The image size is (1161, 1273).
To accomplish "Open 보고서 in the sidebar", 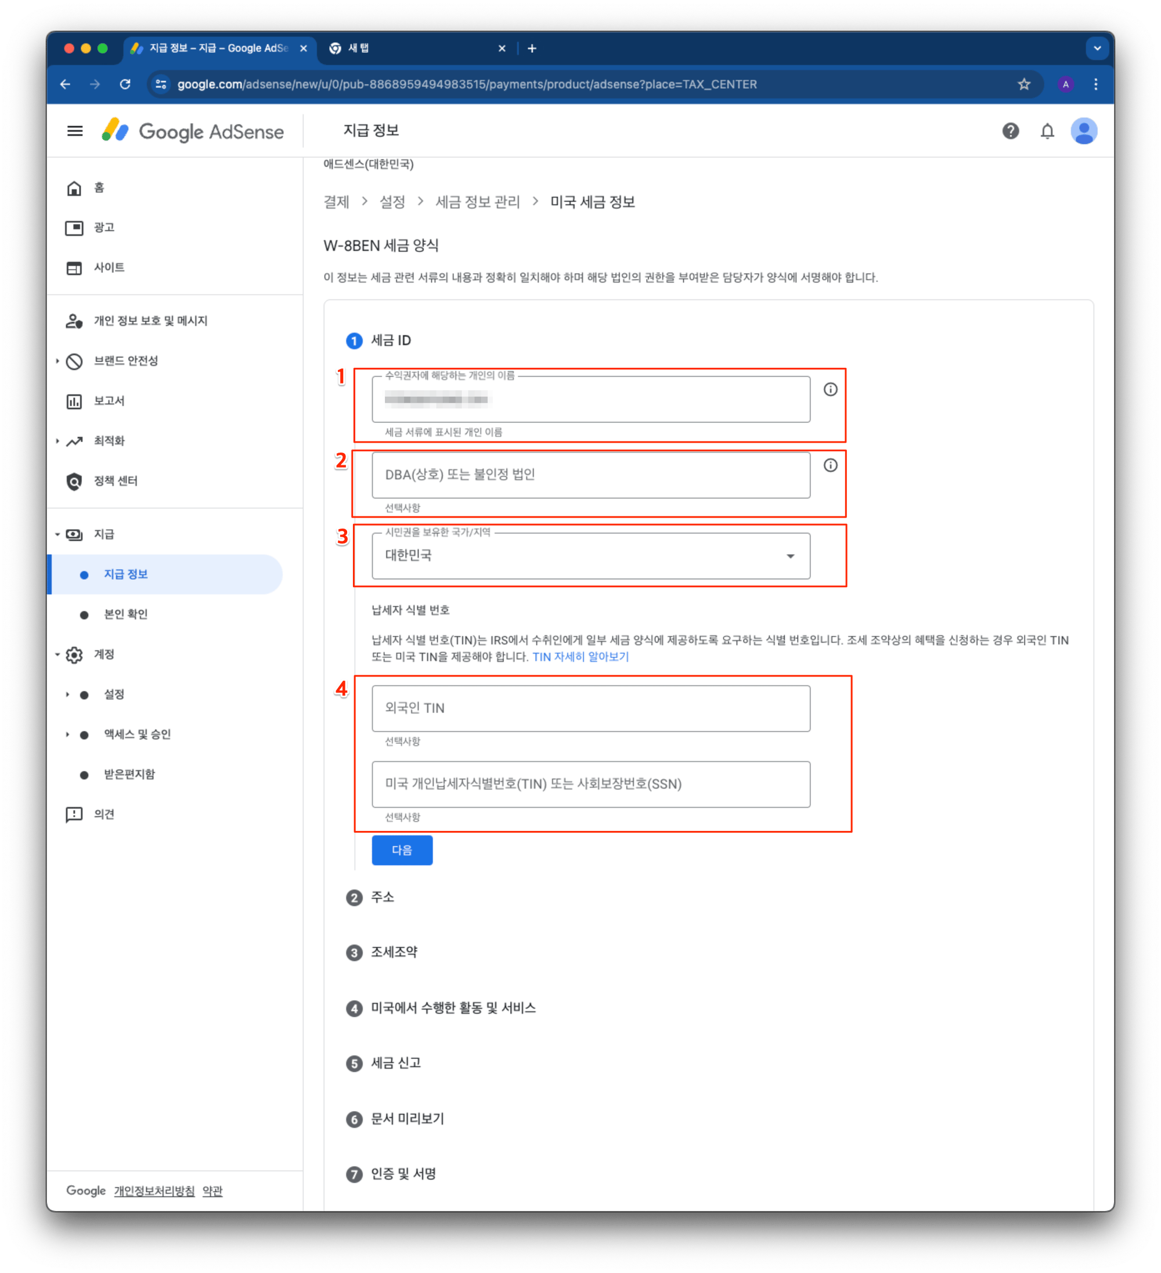I will (x=109, y=400).
